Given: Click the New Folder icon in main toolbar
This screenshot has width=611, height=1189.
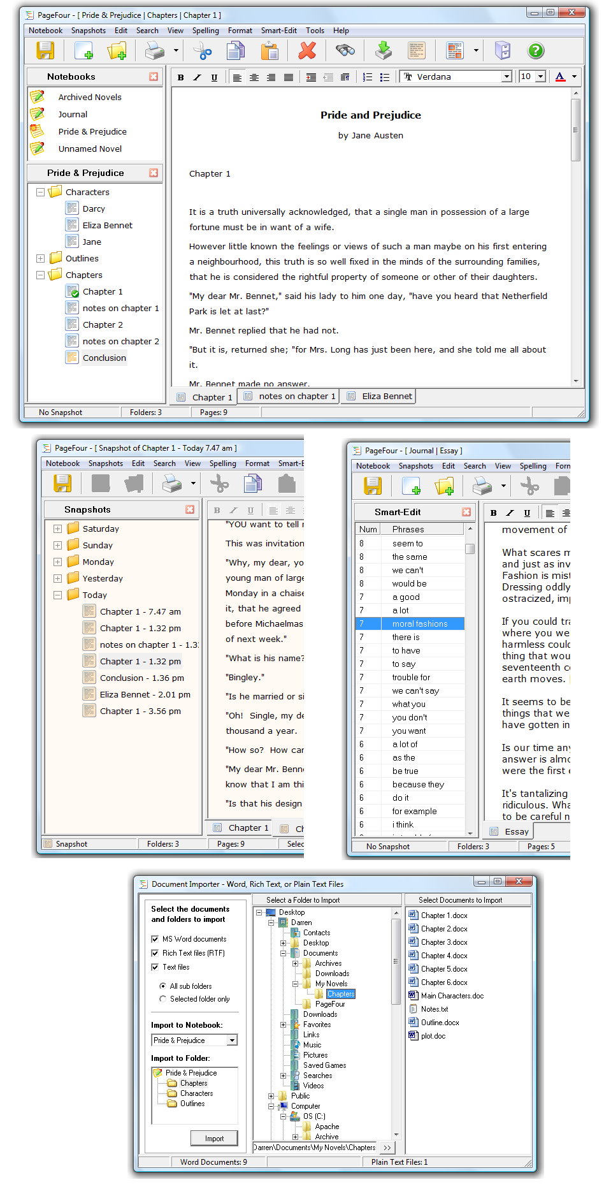Looking at the screenshot, I should [117, 50].
